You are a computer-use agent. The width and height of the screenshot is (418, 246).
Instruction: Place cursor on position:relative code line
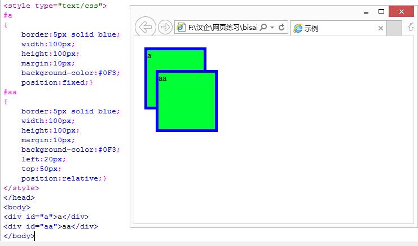tap(63, 178)
